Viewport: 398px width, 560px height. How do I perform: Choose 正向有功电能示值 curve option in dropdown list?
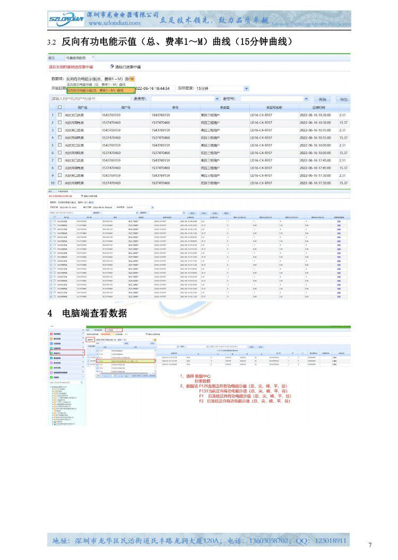[x=96, y=84]
